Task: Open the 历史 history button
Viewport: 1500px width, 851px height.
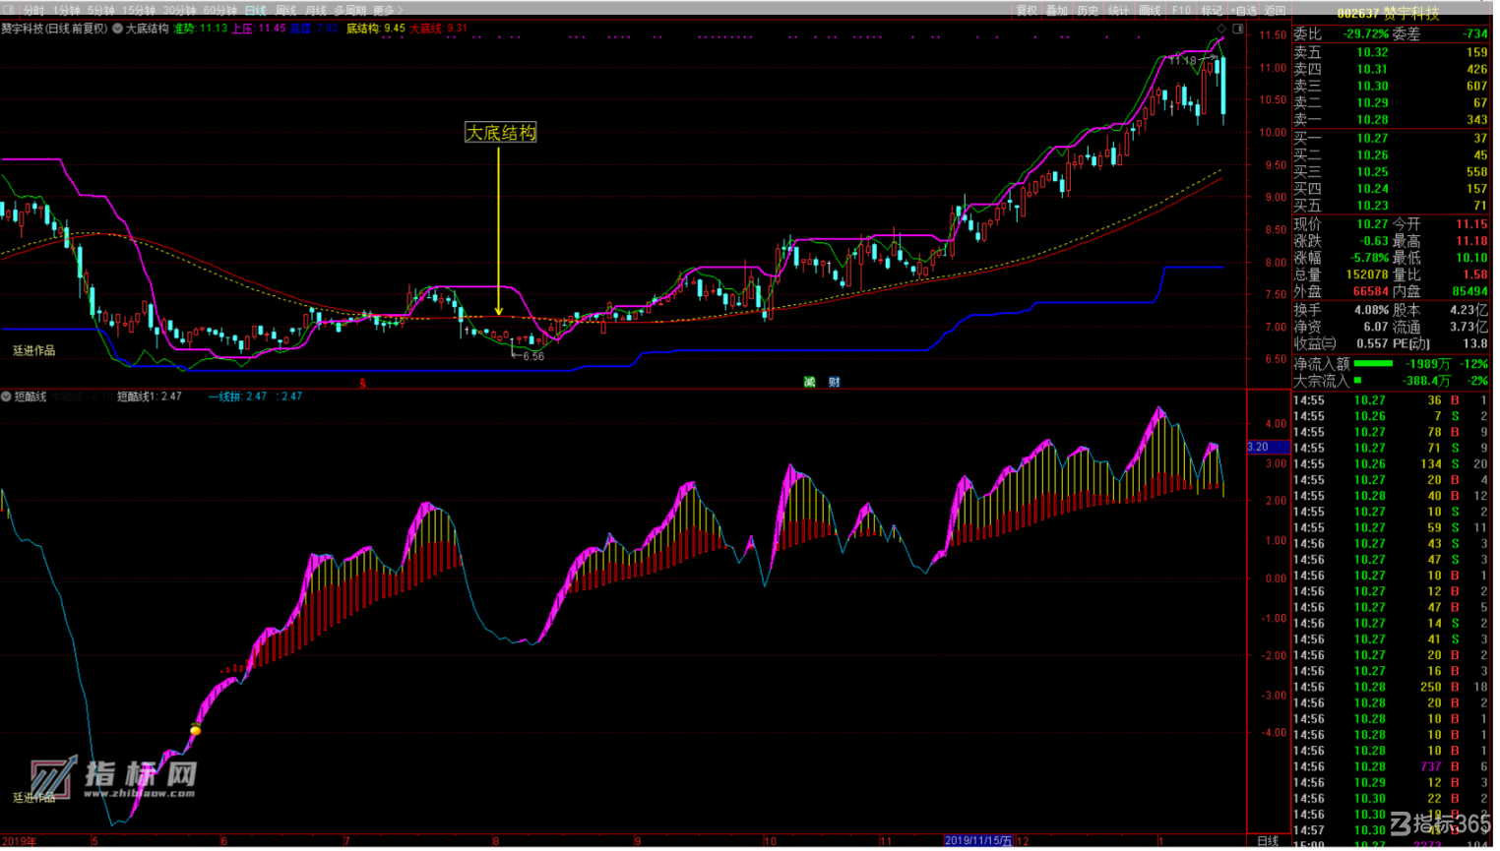Action: 1088,10
